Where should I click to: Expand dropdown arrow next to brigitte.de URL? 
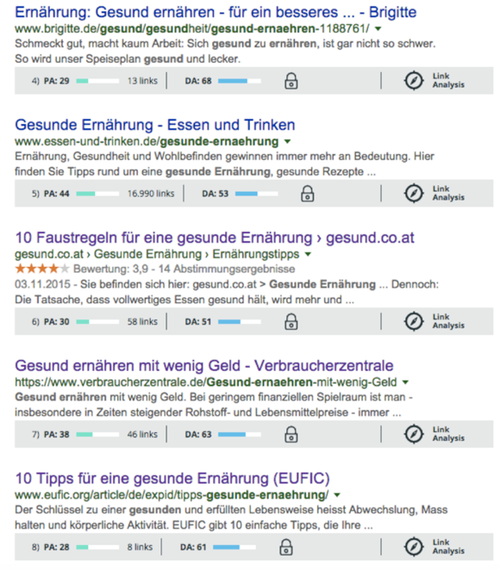pyautogui.click(x=380, y=29)
